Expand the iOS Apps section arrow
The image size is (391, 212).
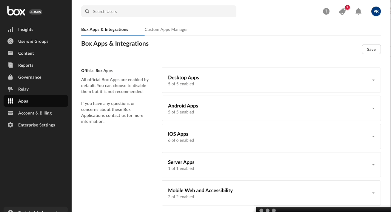[x=373, y=136]
